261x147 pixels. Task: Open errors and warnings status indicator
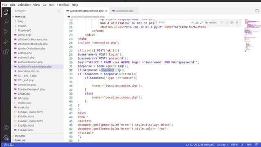[x=9, y=145]
